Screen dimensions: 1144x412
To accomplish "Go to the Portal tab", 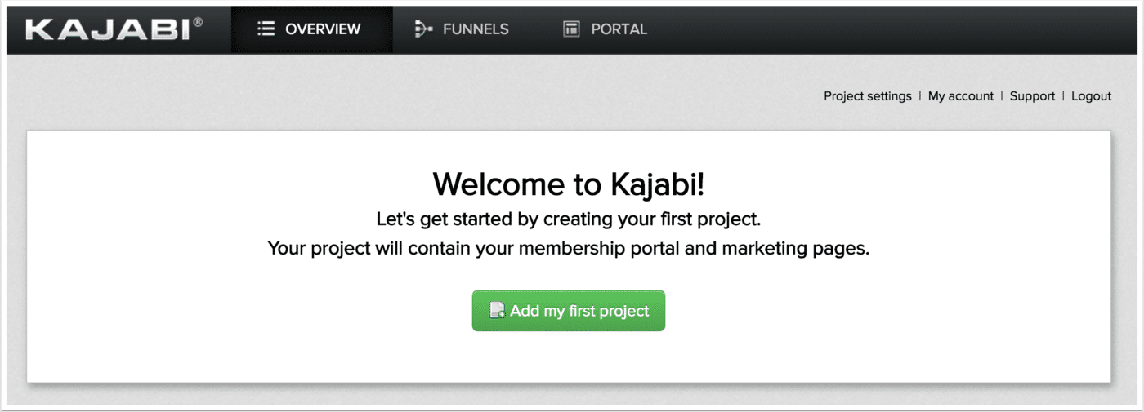I will pyautogui.click(x=606, y=29).
